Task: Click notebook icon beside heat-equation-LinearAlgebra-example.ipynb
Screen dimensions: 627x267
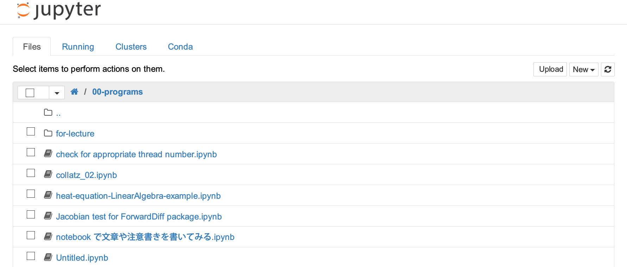Action: click(x=48, y=195)
